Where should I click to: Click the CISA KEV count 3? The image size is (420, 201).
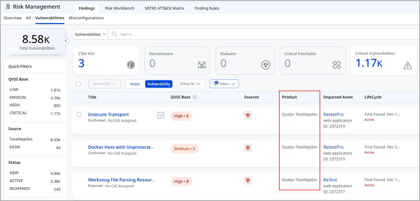tap(81, 63)
